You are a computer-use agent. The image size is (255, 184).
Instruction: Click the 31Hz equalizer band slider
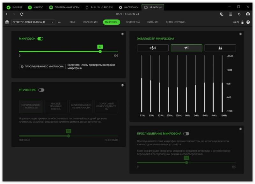click(x=142, y=84)
